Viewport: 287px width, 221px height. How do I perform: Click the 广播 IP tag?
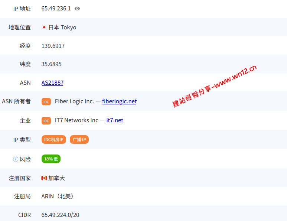coord(79,140)
